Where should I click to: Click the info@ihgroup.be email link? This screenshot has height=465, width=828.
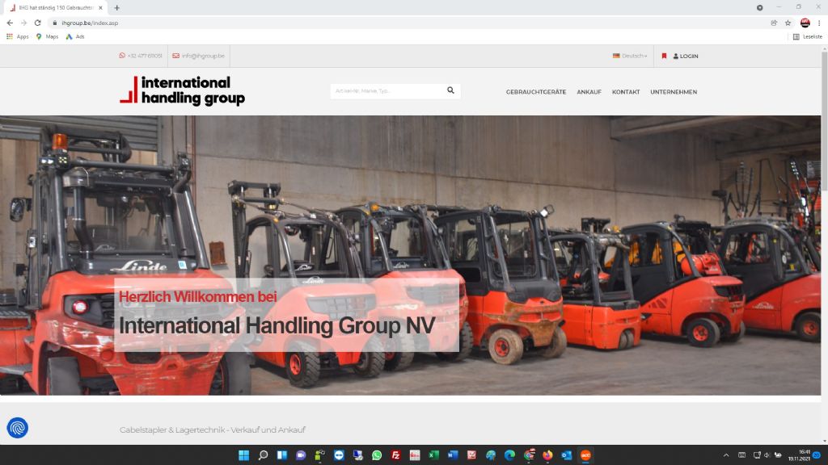pyautogui.click(x=199, y=56)
